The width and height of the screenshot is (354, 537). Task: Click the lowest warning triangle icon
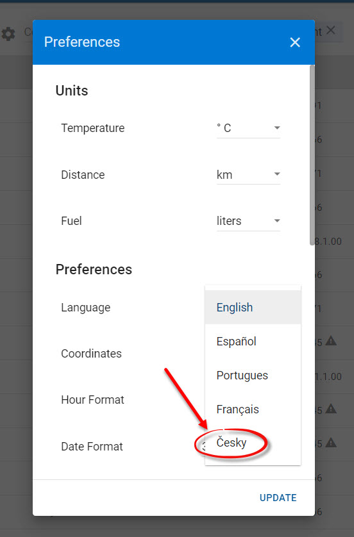[331, 442]
